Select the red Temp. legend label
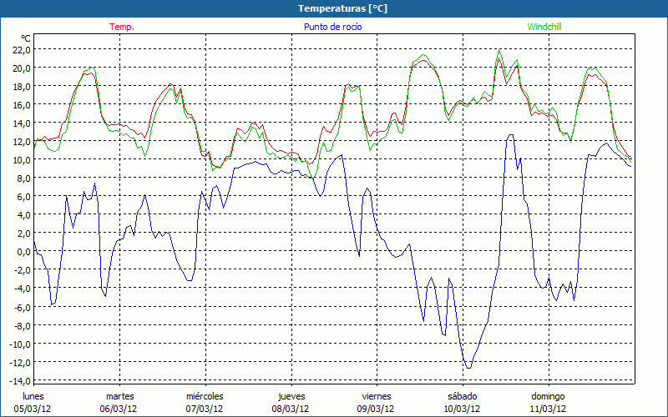Viewport: 668px width, 417px height. 122,27
